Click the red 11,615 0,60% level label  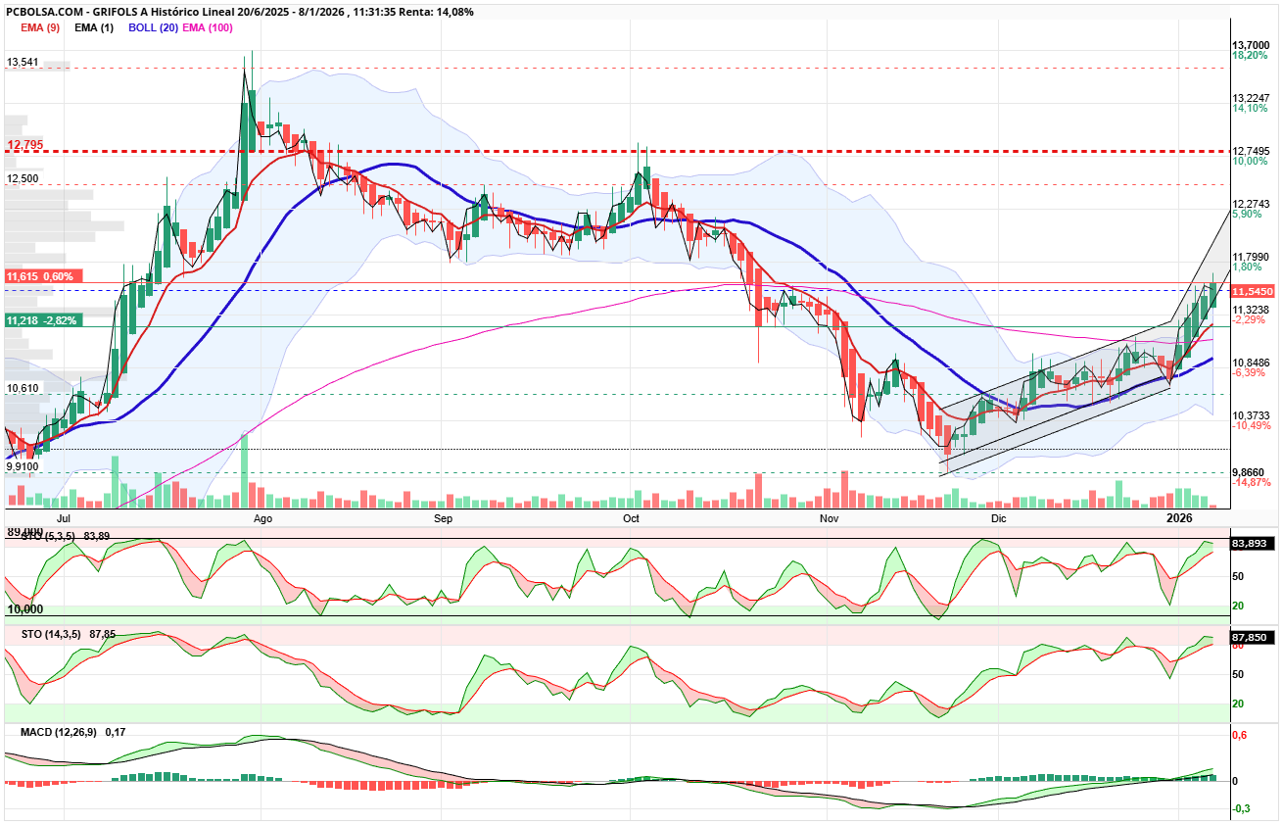pos(41,277)
